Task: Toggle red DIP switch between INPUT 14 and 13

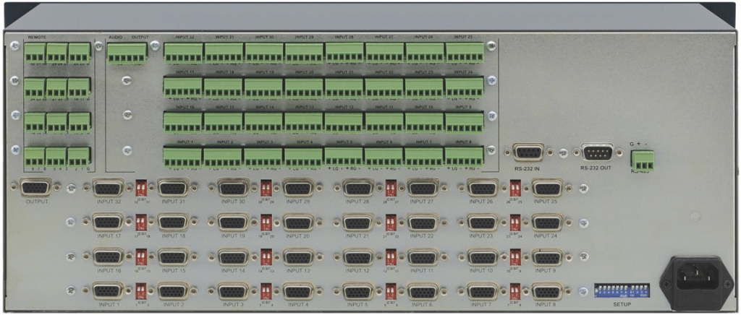Action: coord(266,256)
